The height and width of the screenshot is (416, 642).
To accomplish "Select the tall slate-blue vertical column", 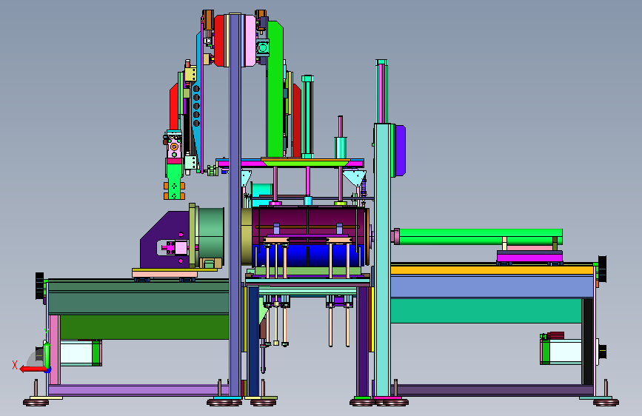I will click(235, 205).
